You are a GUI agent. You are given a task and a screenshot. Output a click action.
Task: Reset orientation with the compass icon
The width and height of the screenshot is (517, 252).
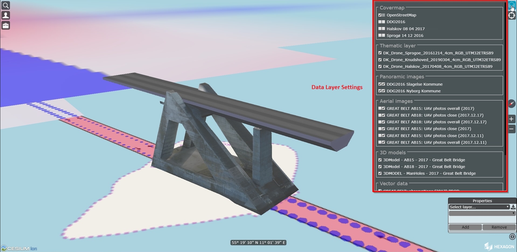512,104
